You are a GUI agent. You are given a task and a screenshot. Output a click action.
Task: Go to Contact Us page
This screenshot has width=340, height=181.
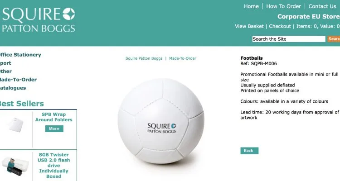[x=322, y=6]
